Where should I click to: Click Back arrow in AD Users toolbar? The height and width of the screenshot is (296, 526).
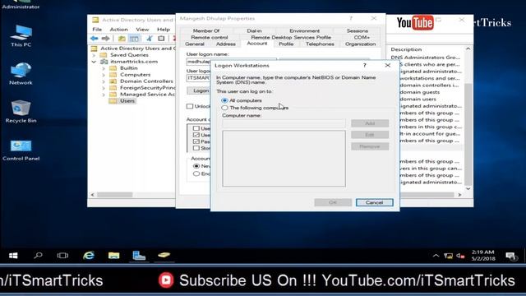coord(95,39)
